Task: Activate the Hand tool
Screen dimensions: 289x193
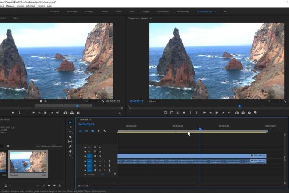Action: (x=70, y=151)
